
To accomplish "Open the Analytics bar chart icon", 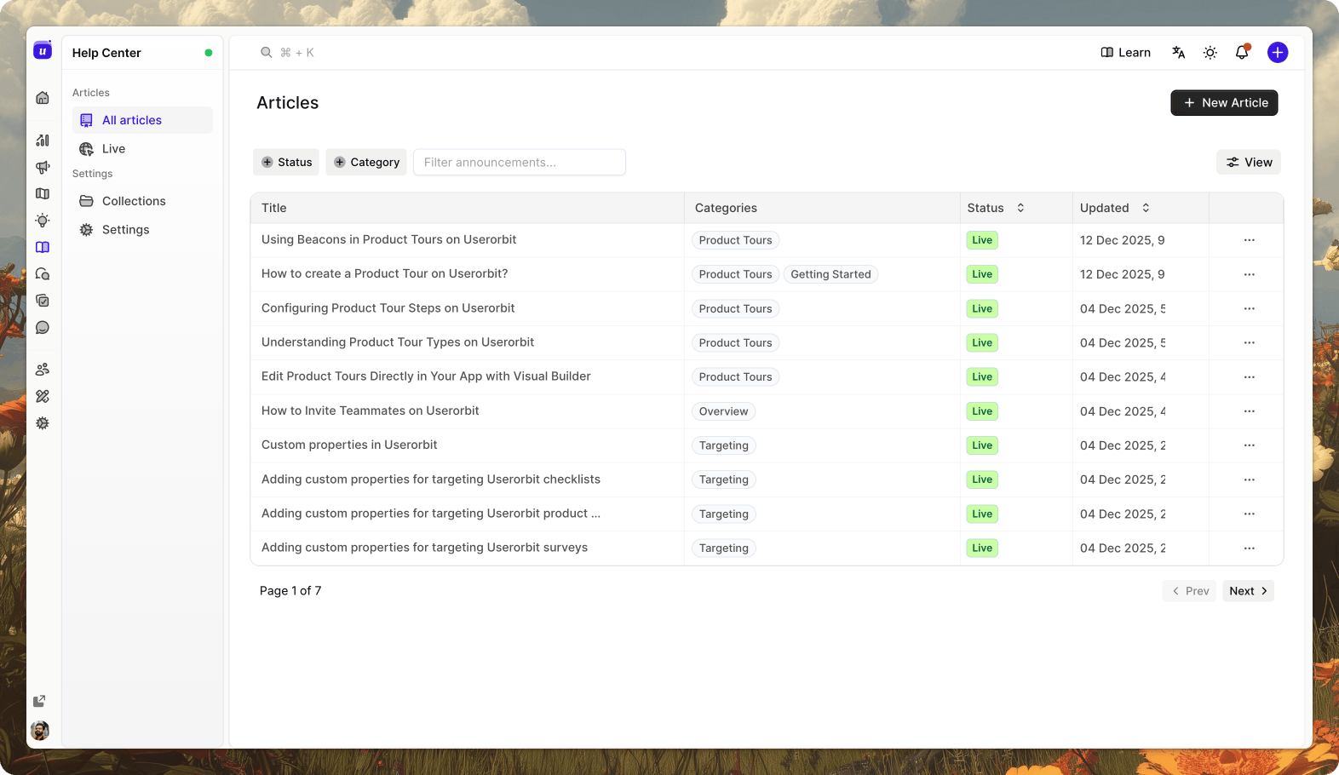I will [43, 141].
